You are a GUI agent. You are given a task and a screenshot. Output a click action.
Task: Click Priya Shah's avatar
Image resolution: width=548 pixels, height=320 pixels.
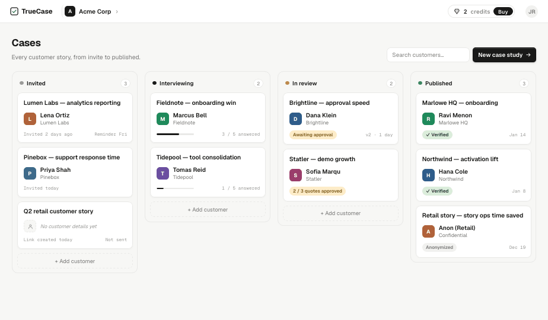coord(30,173)
